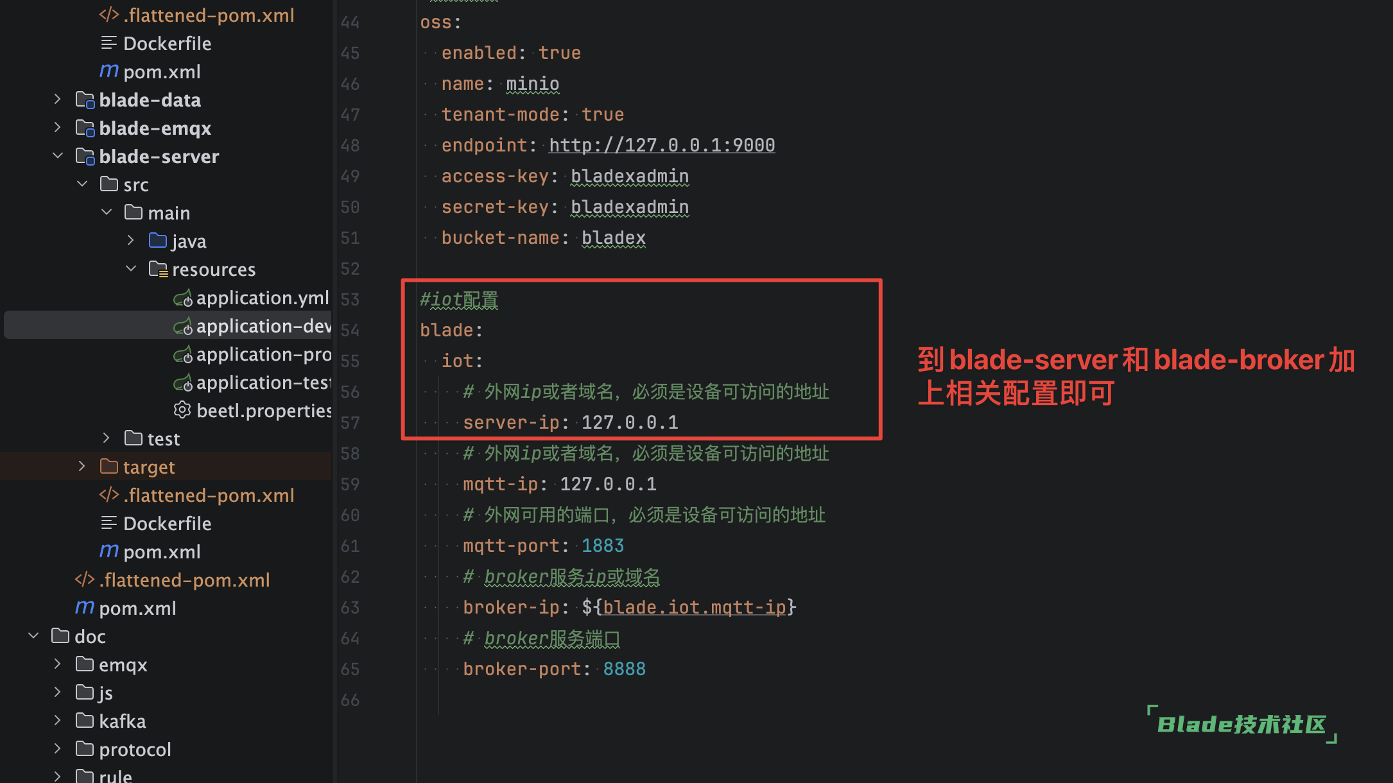Place cursor on mqtt-port value 1883
The width and height of the screenshot is (1393, 783).
602,545
